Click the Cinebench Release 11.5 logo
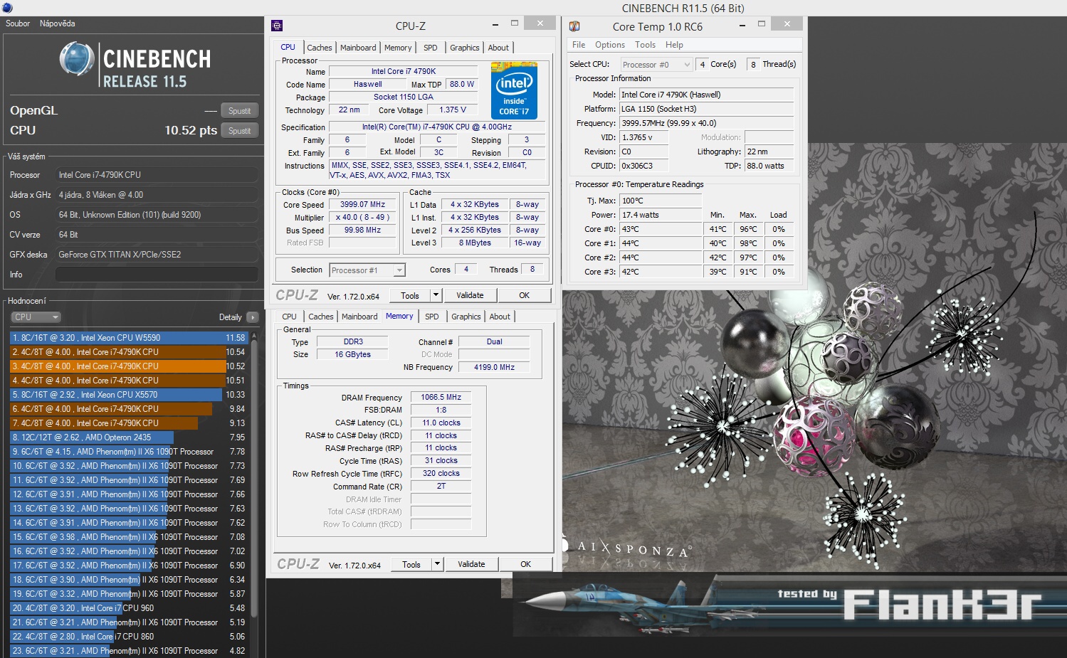Screen dimensions: 1067x658 135,64
